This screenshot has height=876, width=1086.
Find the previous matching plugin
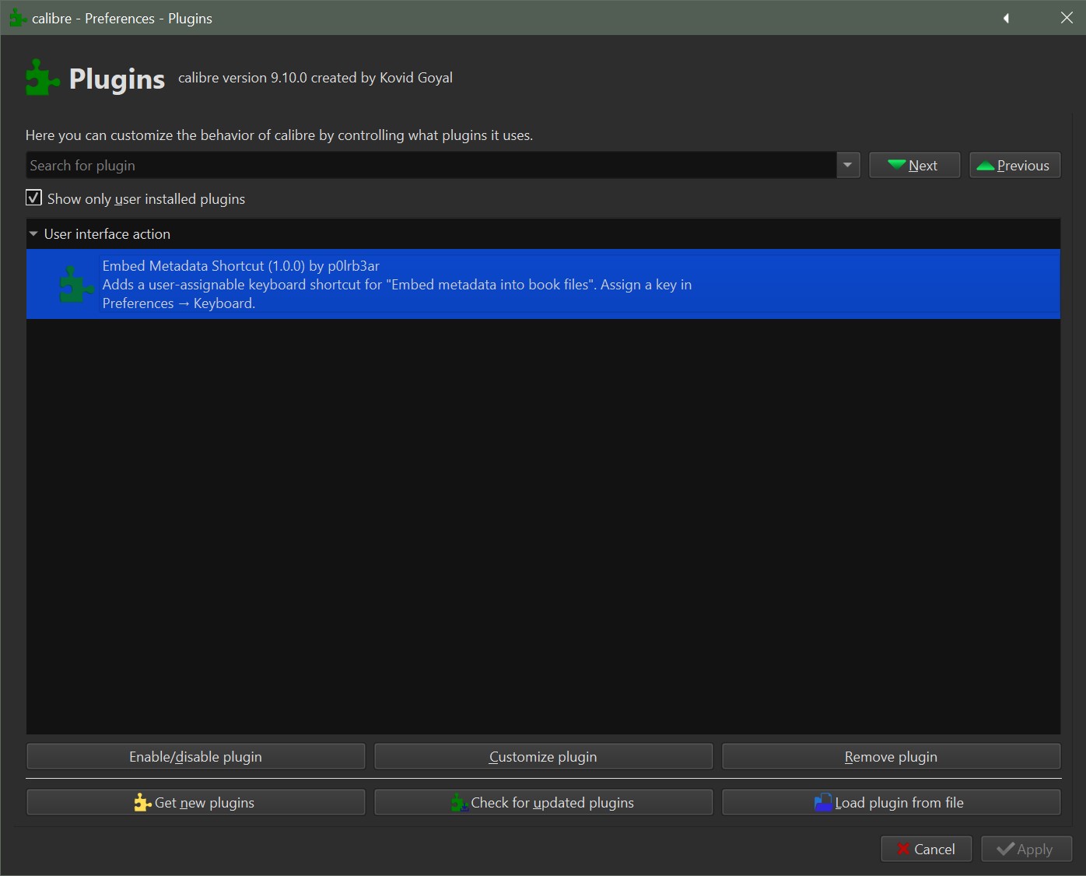1014,165
